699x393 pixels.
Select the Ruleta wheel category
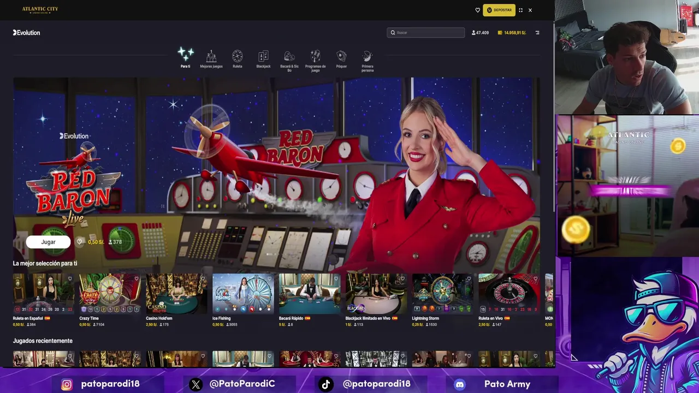tap(237, 59)
